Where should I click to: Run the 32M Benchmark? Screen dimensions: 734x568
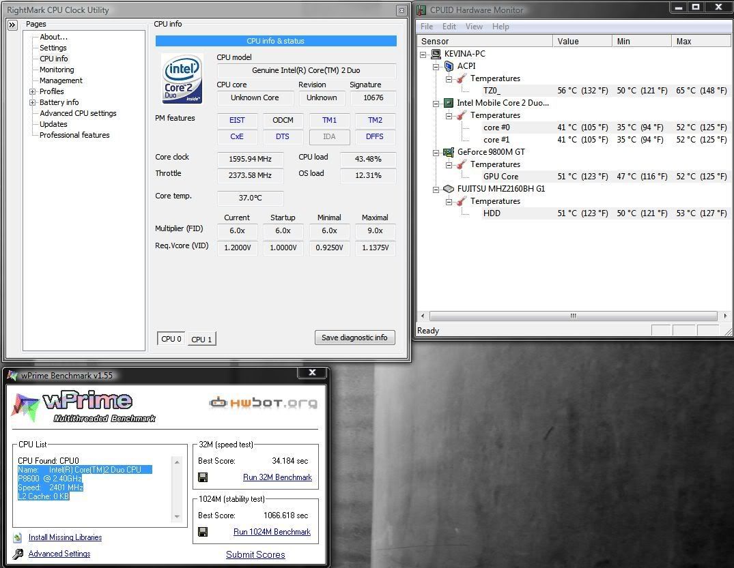click(x=278, y=477)
